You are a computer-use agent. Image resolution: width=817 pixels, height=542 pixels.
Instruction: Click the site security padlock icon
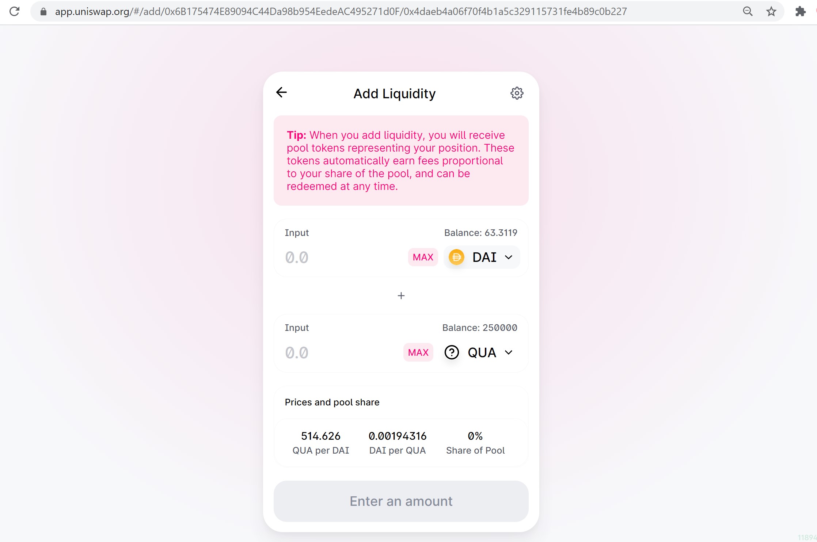click(43, 12)
